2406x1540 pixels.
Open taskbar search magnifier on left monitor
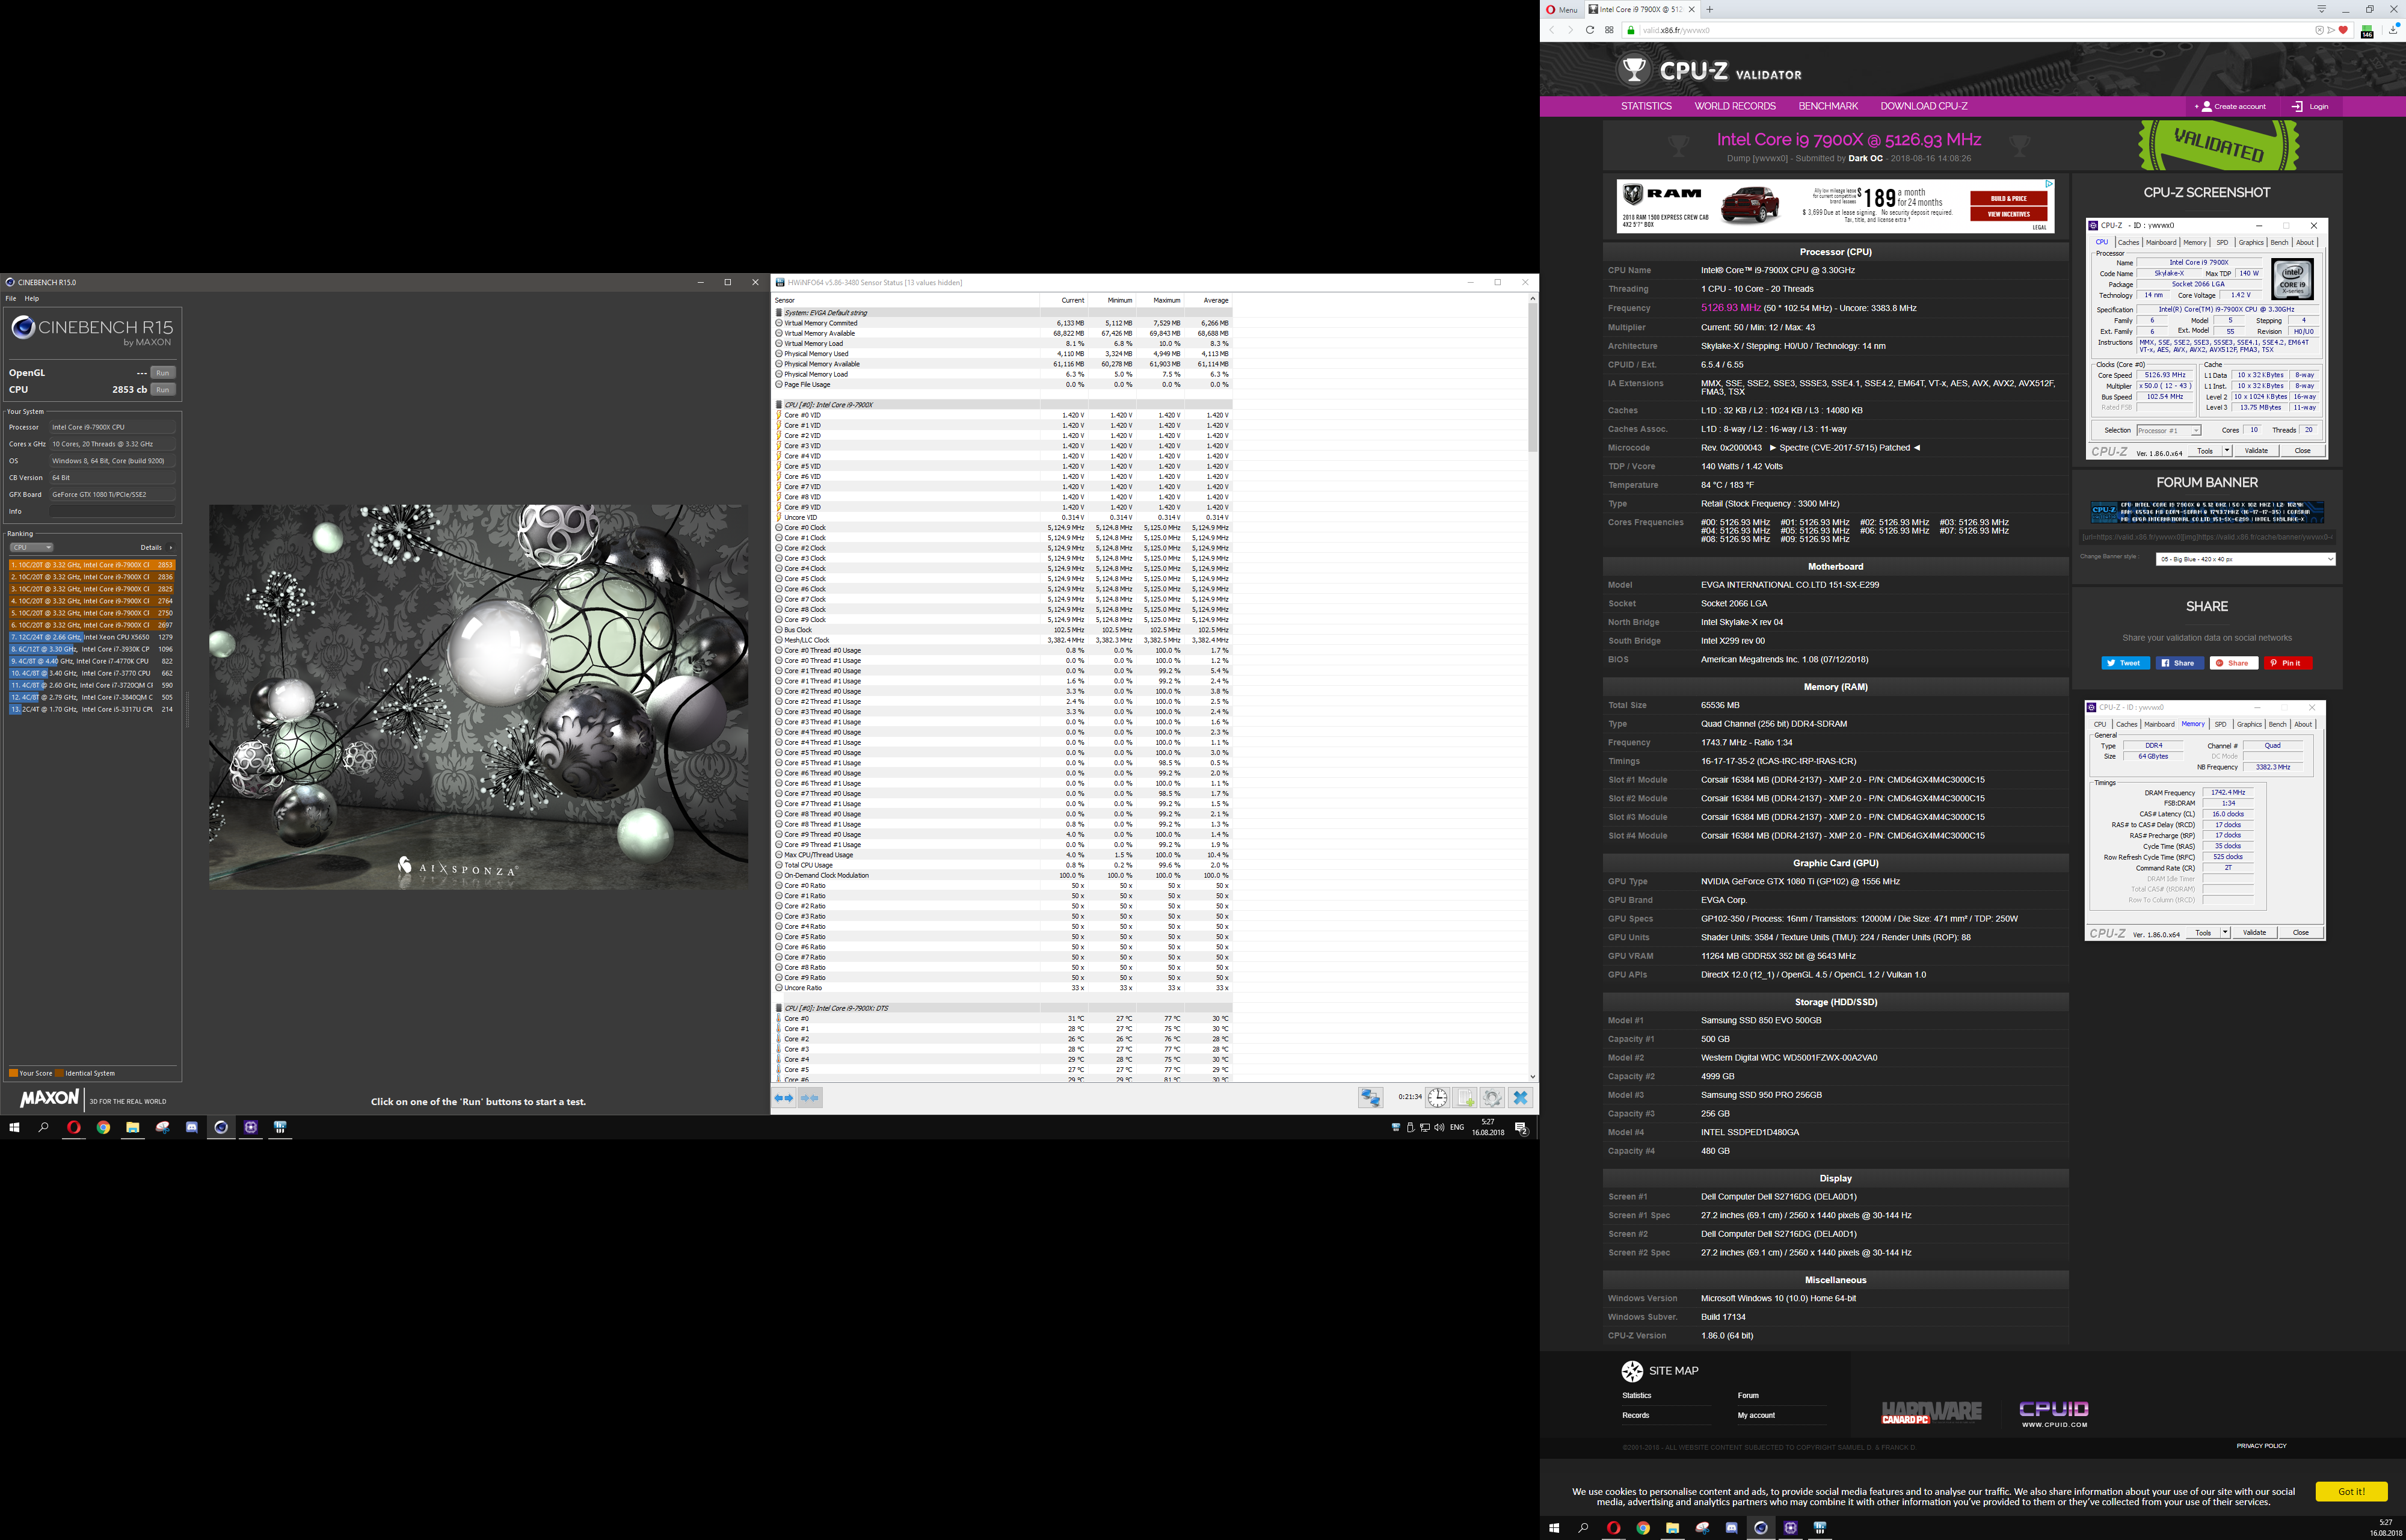click(44, 1127)
